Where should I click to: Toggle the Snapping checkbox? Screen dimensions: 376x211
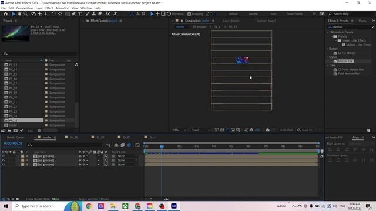point(189,14)
